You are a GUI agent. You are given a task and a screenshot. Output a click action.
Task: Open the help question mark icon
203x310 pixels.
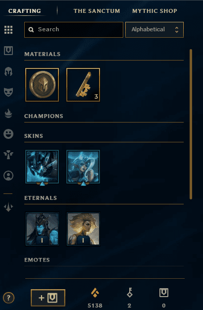(8, 298)
